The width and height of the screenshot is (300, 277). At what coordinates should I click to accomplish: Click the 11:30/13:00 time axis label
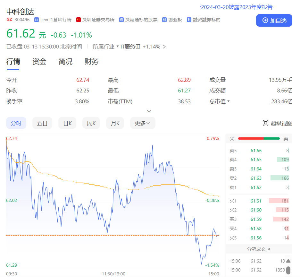[x=113, y=274]
